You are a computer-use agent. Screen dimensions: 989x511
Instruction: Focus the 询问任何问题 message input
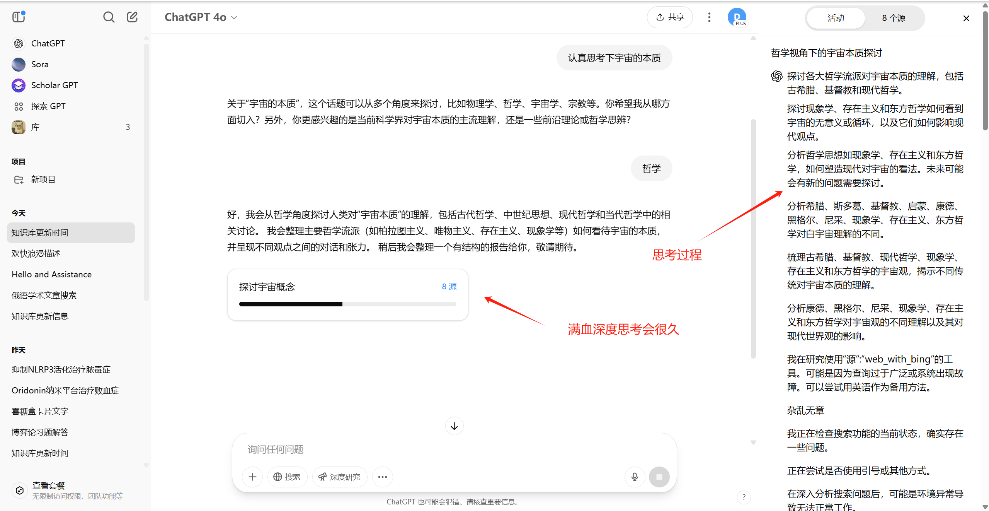point(454,449)
